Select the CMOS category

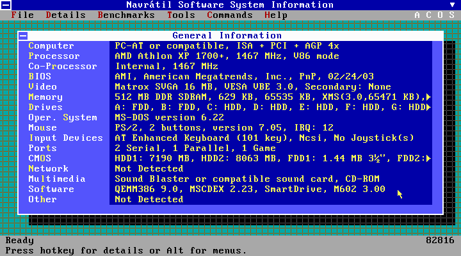coord(40,159)
